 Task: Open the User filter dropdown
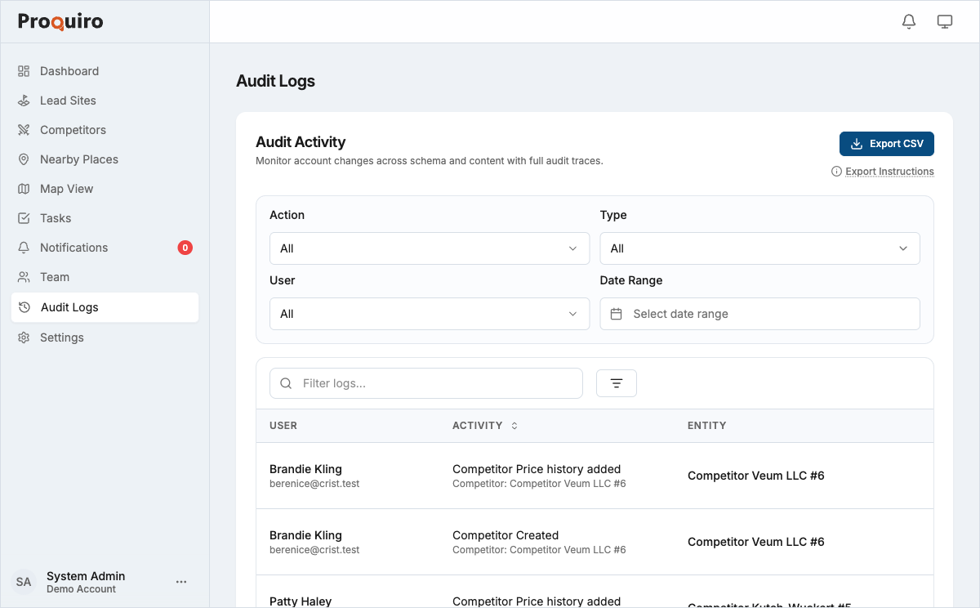[x=430, y=313]
